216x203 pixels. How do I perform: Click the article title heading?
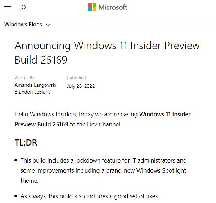pyautogui.click(x=107, y=52)
